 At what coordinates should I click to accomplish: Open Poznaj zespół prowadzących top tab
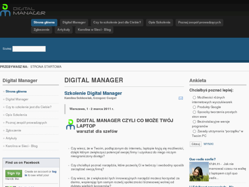[x=199, y=22]
